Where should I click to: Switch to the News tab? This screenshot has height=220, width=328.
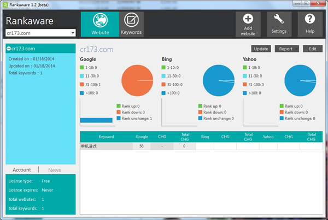(54, 170)
